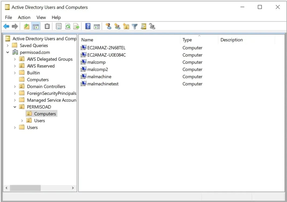The image size is (287, 202).
Task: Minimize the Active Directory Users and Computers window
Action: click(242, 7)
